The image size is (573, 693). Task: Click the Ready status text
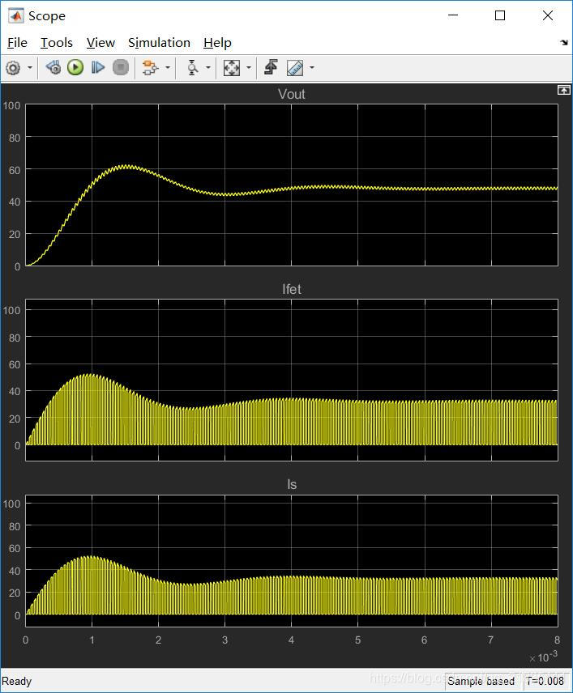click(x=17, y=681)
